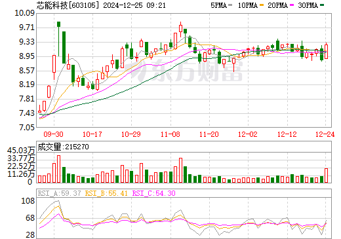341x239 pixels.
Task: Click the 7.05 price axis label
Action: [27, 127]
